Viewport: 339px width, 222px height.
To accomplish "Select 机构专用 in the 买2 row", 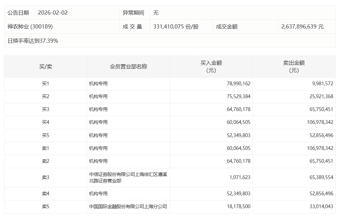I will click(x=98, y=96).
